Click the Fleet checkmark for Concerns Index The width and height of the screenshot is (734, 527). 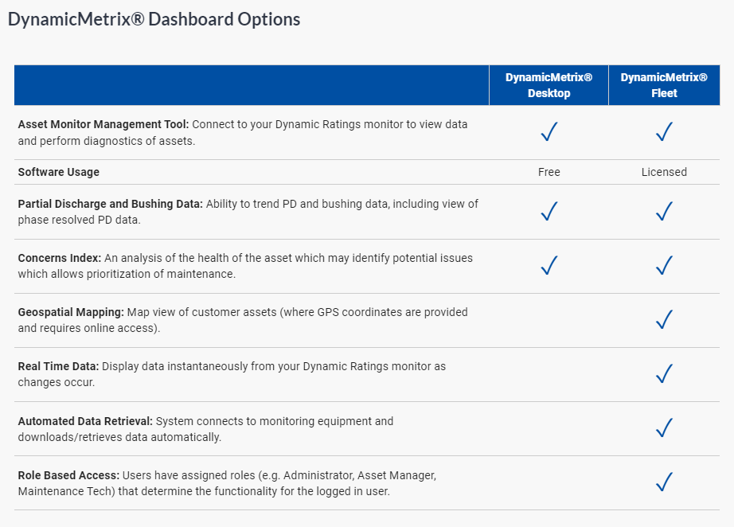pyautogui.click(x=664, y=265)
